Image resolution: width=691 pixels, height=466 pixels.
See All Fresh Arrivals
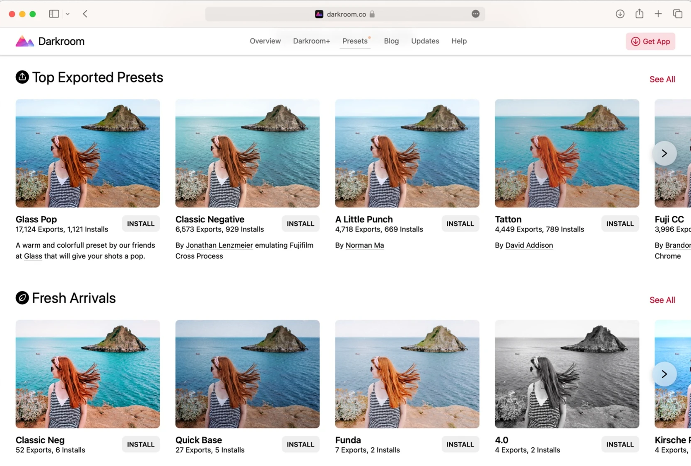click(662, 300)
